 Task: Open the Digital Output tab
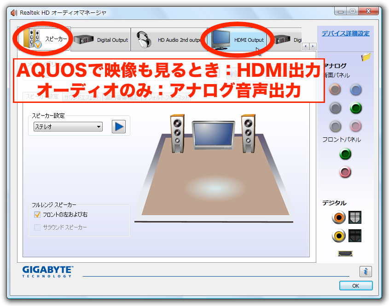pyautogui.click(x=101, y=40)
